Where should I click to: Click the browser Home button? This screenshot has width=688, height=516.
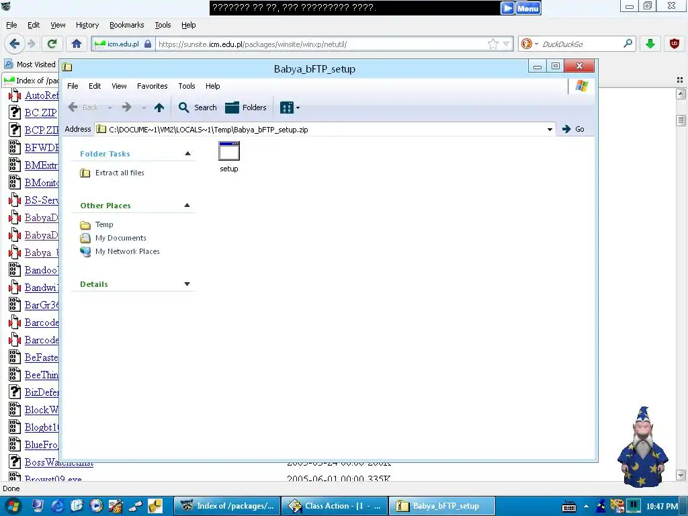pos(77,44)
